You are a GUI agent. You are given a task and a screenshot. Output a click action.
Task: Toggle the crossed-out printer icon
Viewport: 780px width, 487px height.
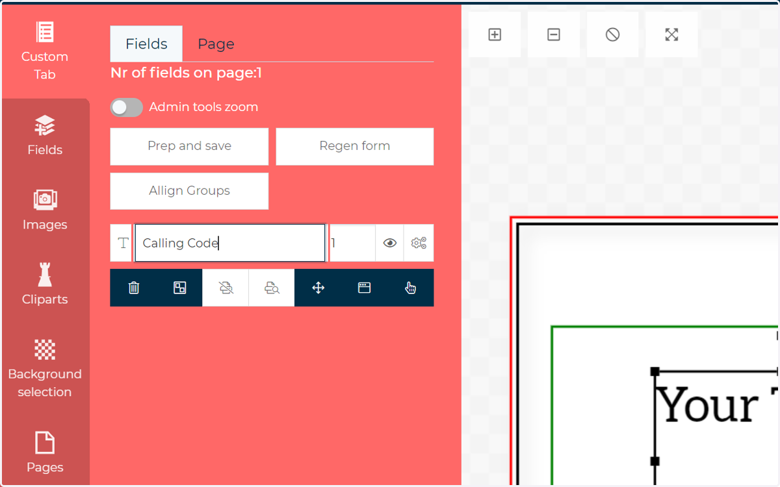pyautogui.click(x=226, y=288)
